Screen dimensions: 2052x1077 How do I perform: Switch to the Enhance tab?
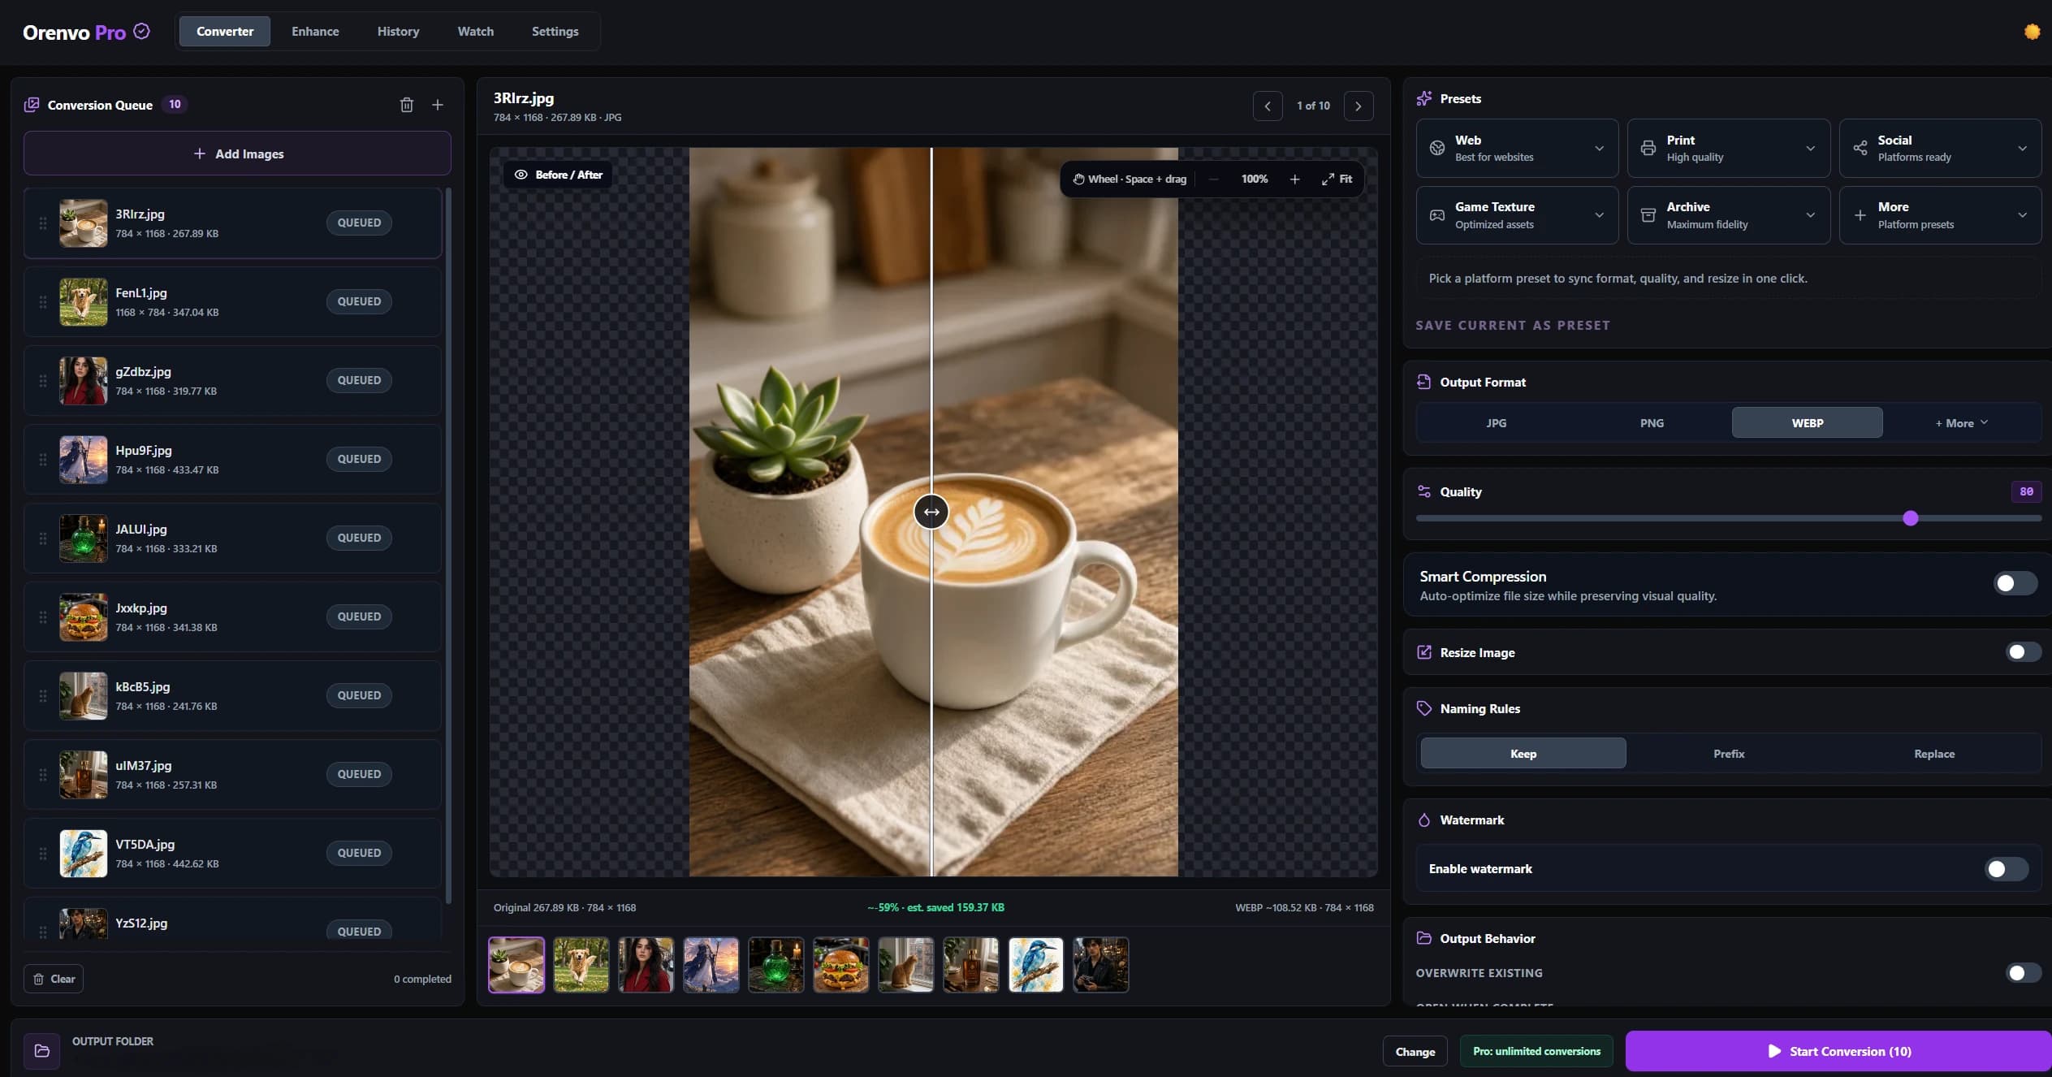tap(315, 32)
